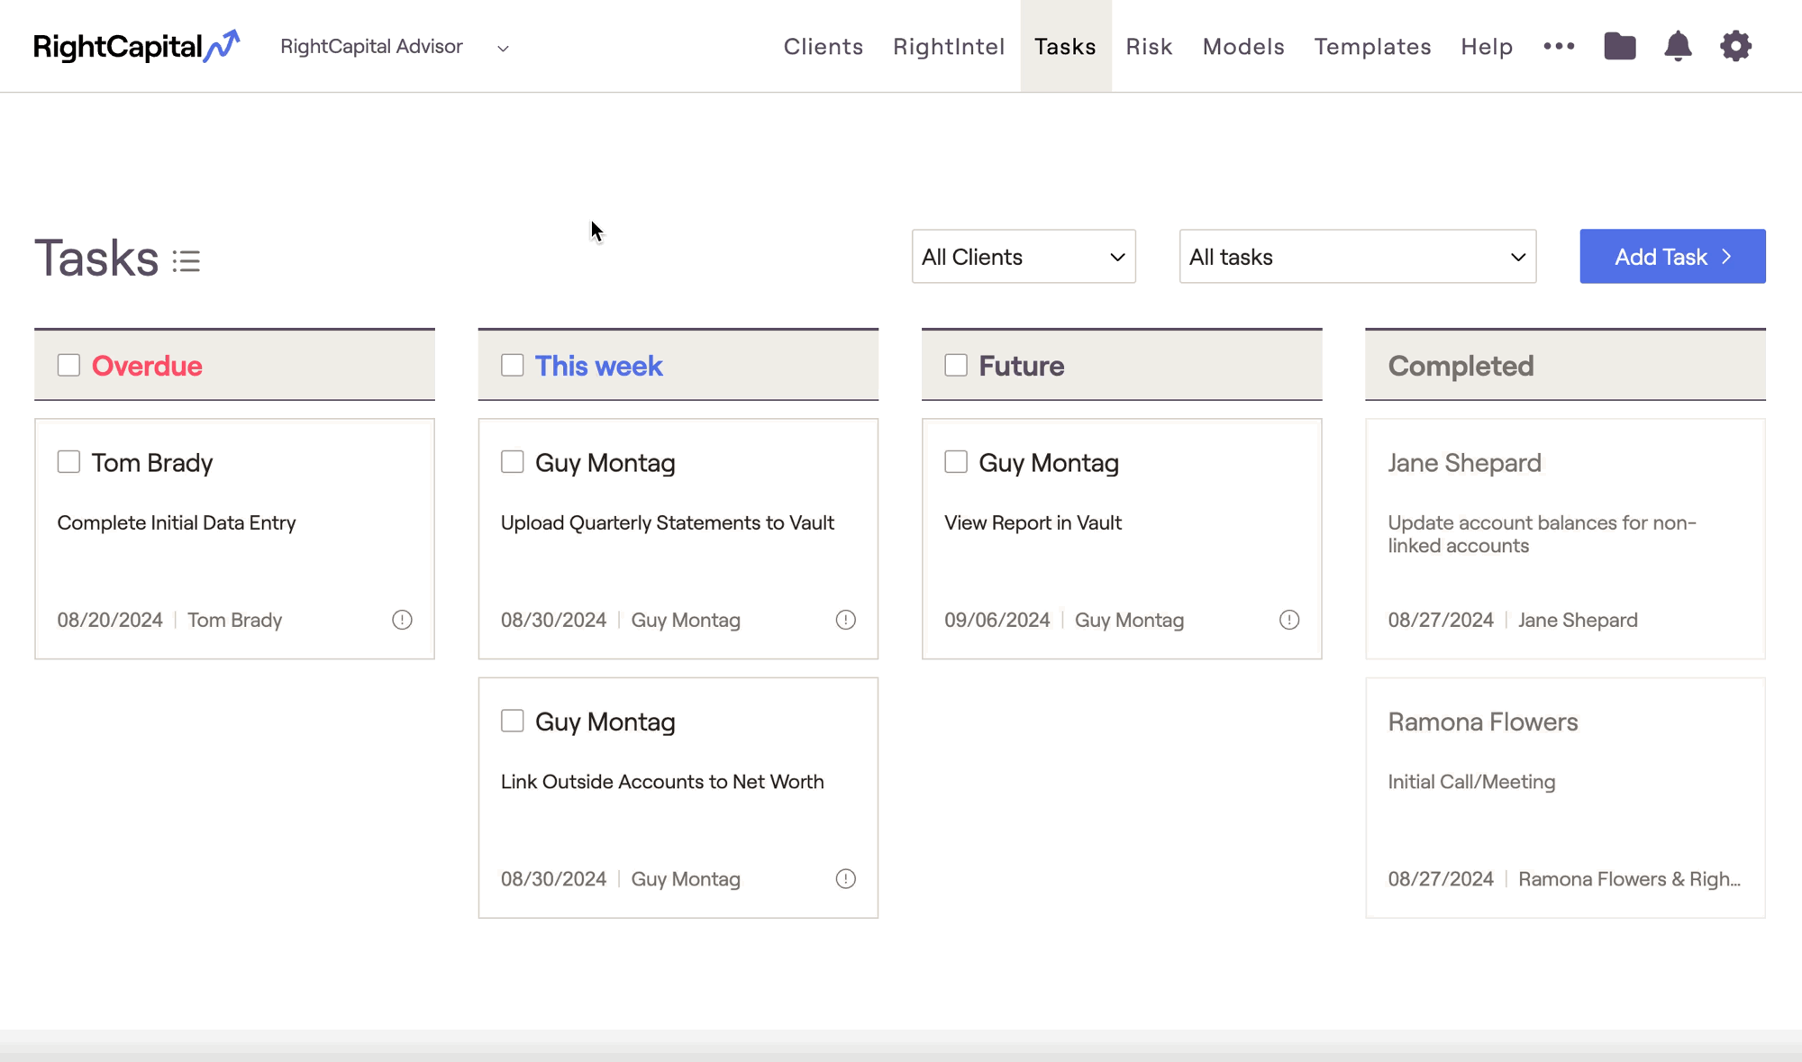Open the Help menu
The height and width of the screenshot is (1062, 1802).
point(1487,46)
